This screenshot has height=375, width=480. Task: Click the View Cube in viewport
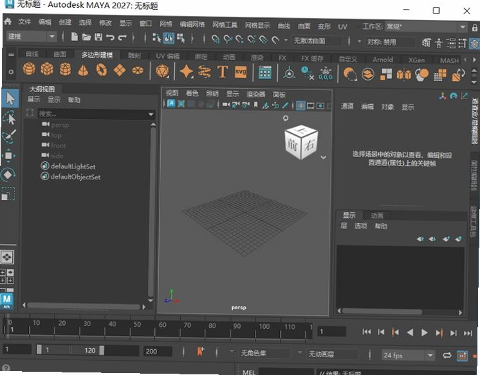301,142
